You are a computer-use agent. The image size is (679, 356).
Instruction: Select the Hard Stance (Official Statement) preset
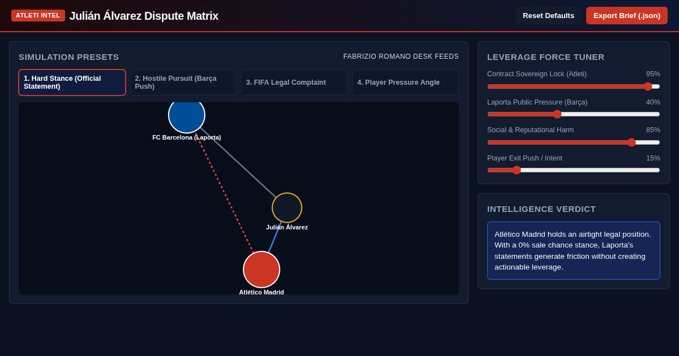tap(72, 83)
